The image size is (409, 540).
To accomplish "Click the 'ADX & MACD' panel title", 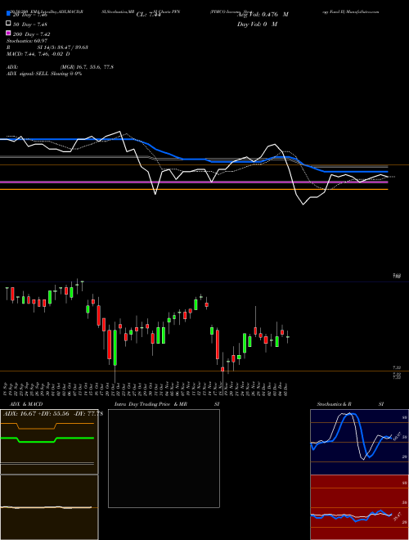I will [26, 404].
